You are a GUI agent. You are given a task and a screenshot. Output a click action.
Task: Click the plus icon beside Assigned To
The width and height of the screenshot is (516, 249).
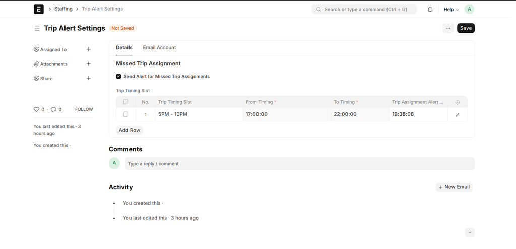[x=89, y=49]
